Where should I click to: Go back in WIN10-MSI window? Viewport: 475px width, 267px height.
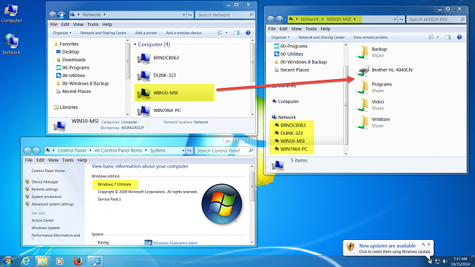pyautogui.click(x=270, y=19)
